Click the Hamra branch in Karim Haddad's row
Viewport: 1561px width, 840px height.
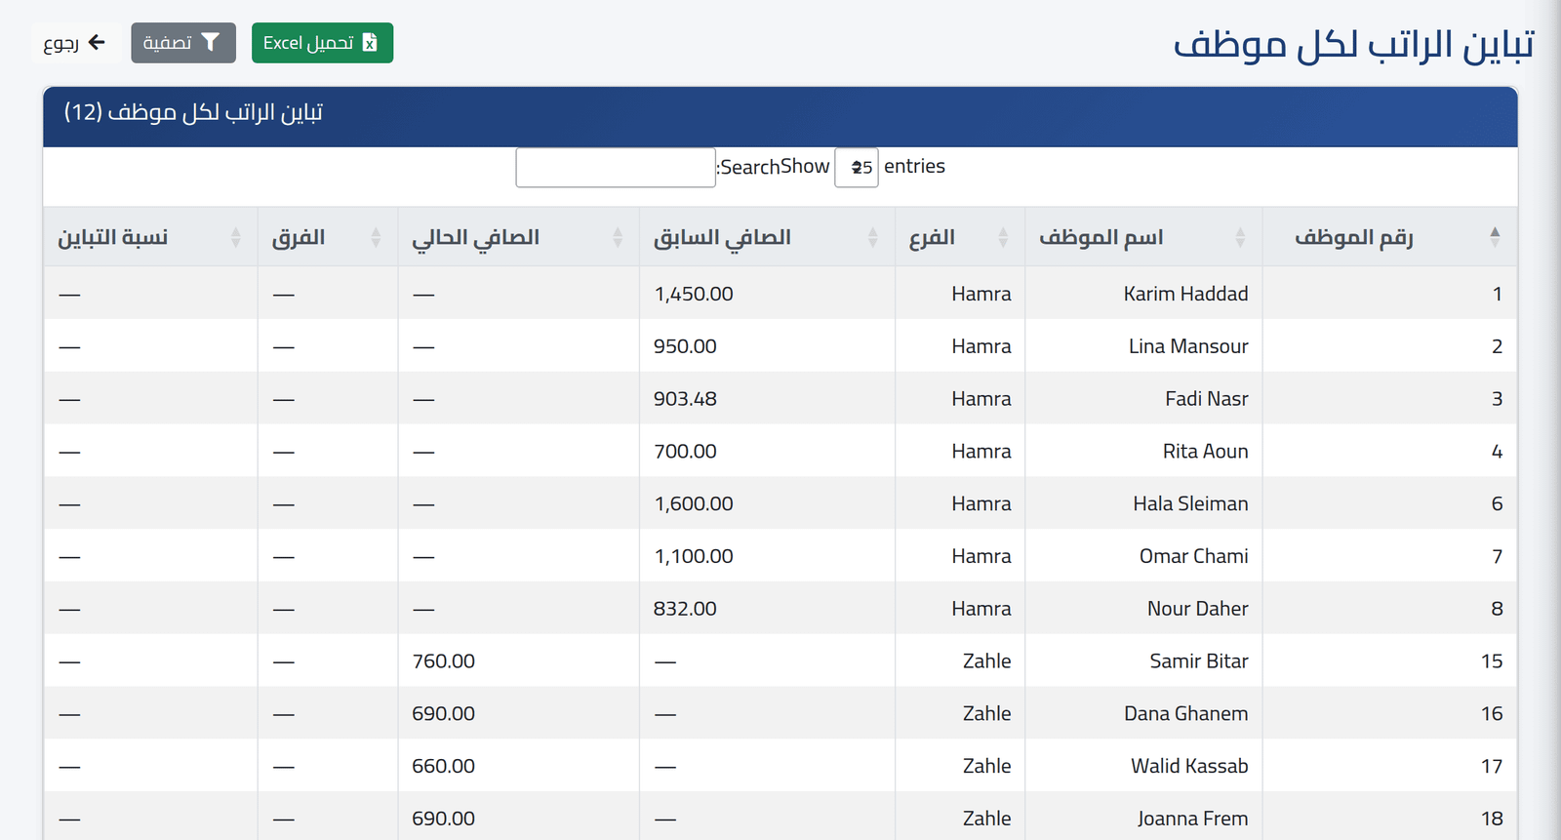point(981,294)
